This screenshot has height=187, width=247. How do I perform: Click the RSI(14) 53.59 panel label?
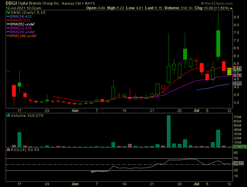click(25, 150)
